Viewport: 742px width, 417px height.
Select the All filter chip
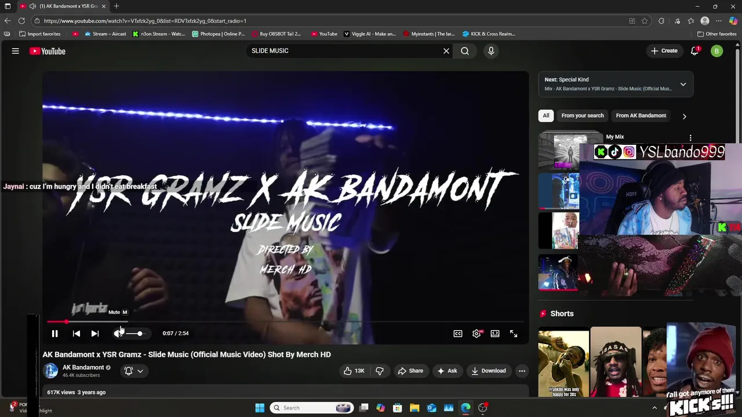point(545,115)
